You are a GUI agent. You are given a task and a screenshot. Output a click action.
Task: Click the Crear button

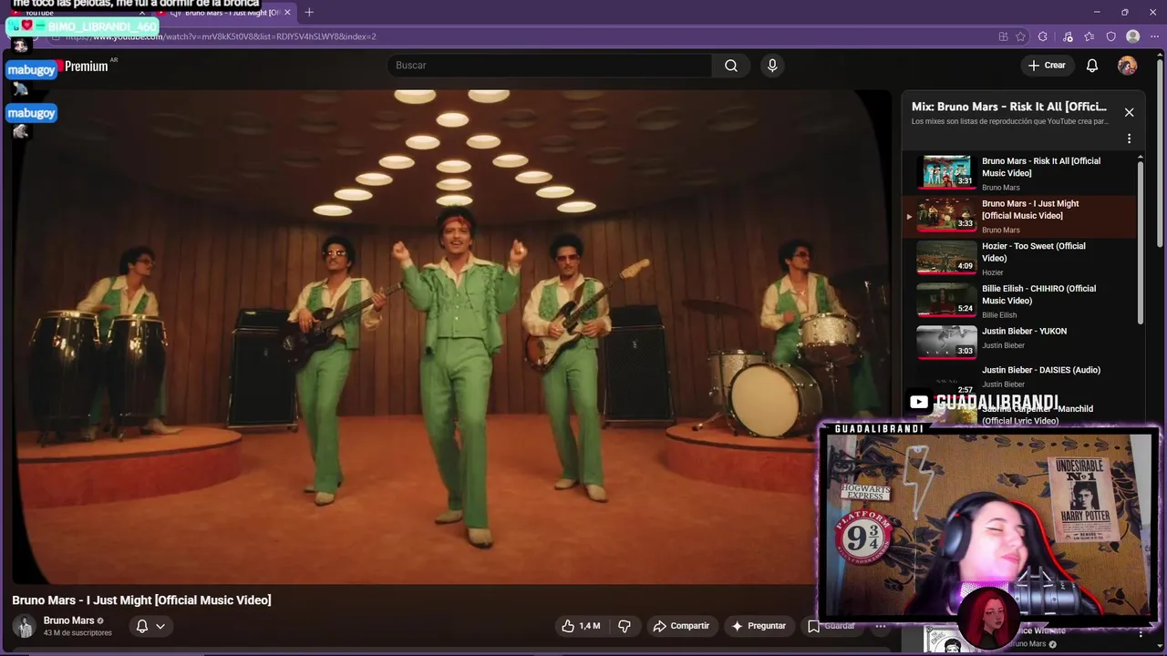click(x=1047, y=66)
